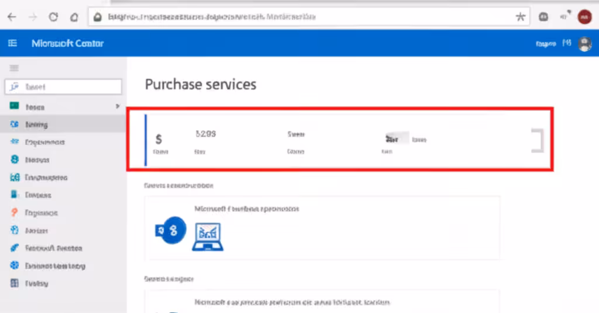
Task: Click the Microsoft Center header title
Action: [x=68, y=43]
